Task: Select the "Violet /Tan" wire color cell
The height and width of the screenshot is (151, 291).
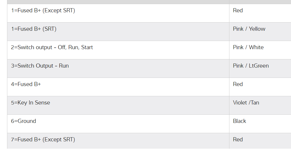Action: tap(246, 103)
